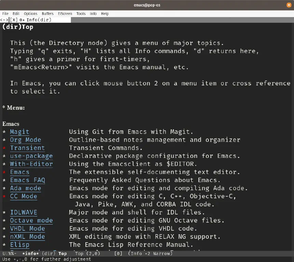Viewport: 294px width, 262px height.
Task: Select the Info(dir) tab in the tab bar
Action: point(39,20)
